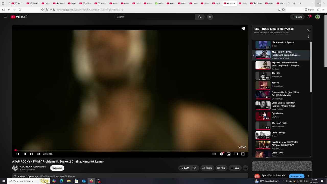Open more actions ellipsis under video
Screen dimensions: 327x184
pos(246,168)
